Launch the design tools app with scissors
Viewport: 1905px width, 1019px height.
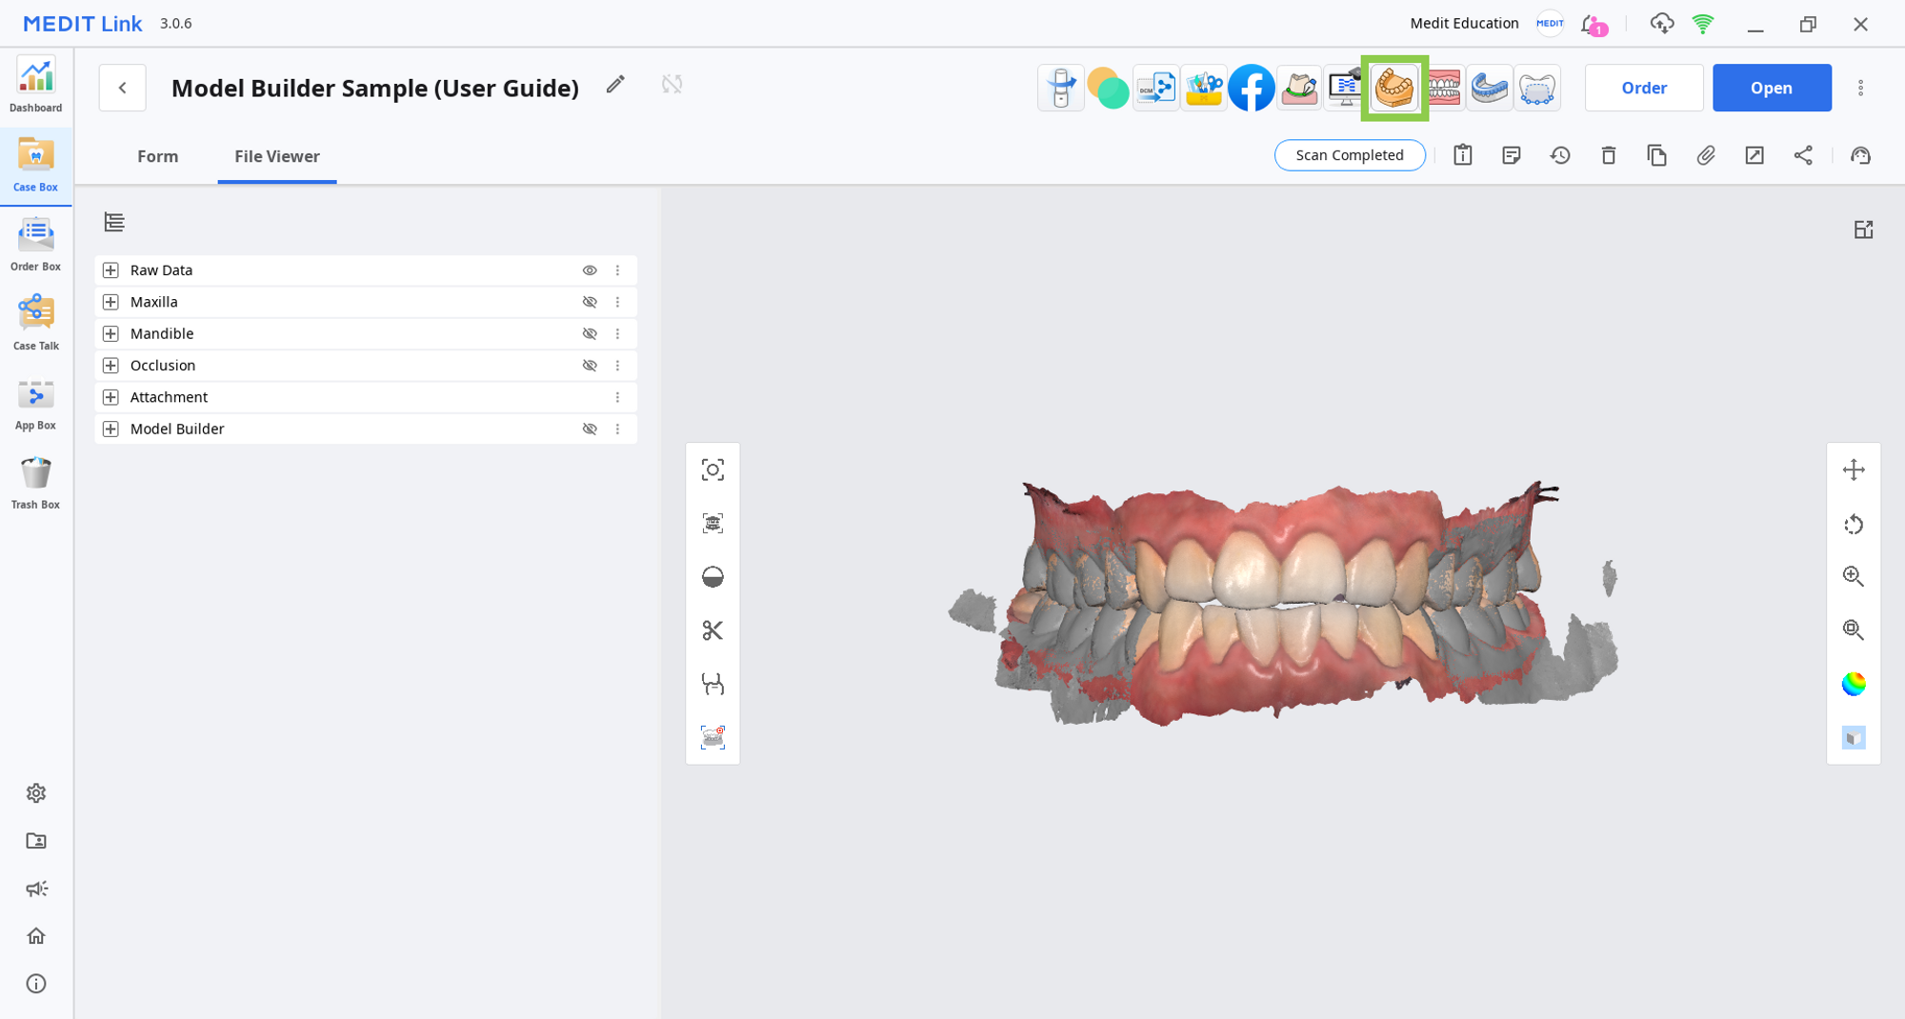point(1204,88)
